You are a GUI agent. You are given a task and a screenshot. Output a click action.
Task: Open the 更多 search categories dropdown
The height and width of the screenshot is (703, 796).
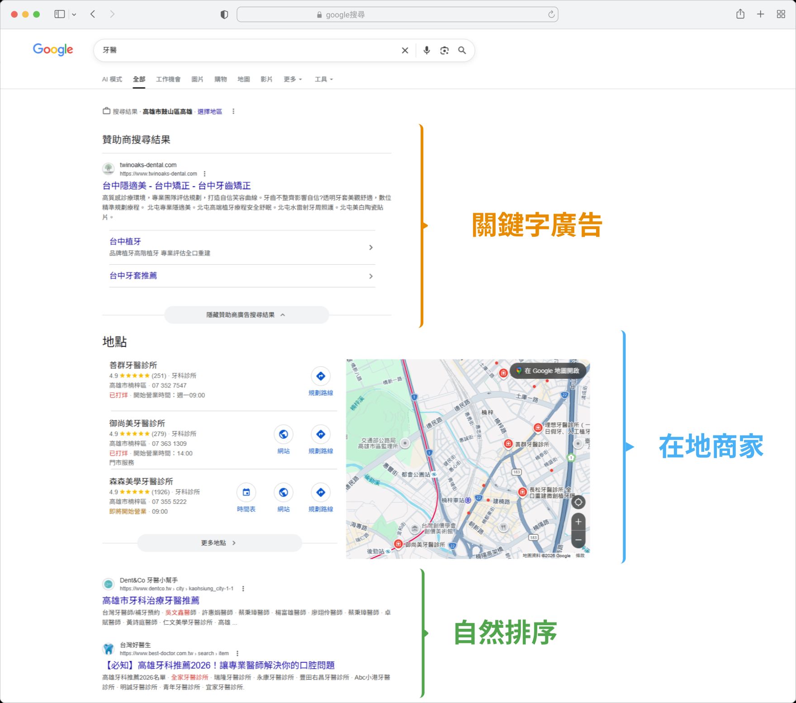(x=292, y=79)
